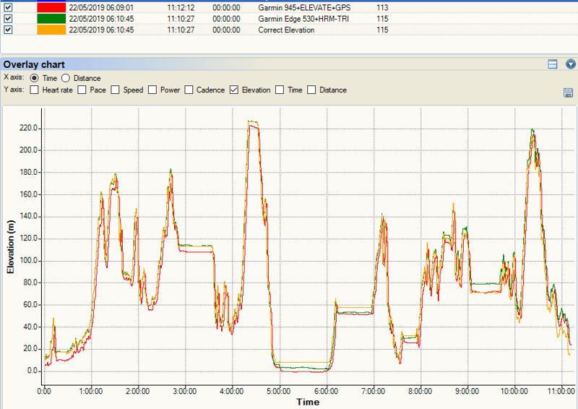Enable Pace on Y axis

pyautogui.click(x=82, y=90)
